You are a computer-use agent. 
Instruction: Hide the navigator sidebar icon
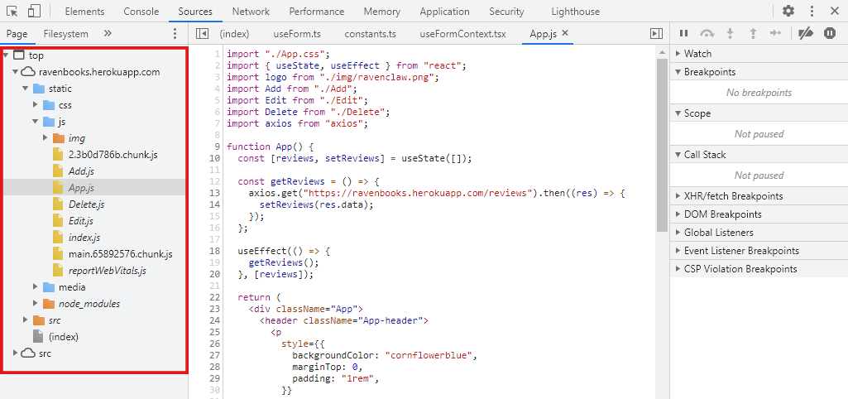point(202,34)
